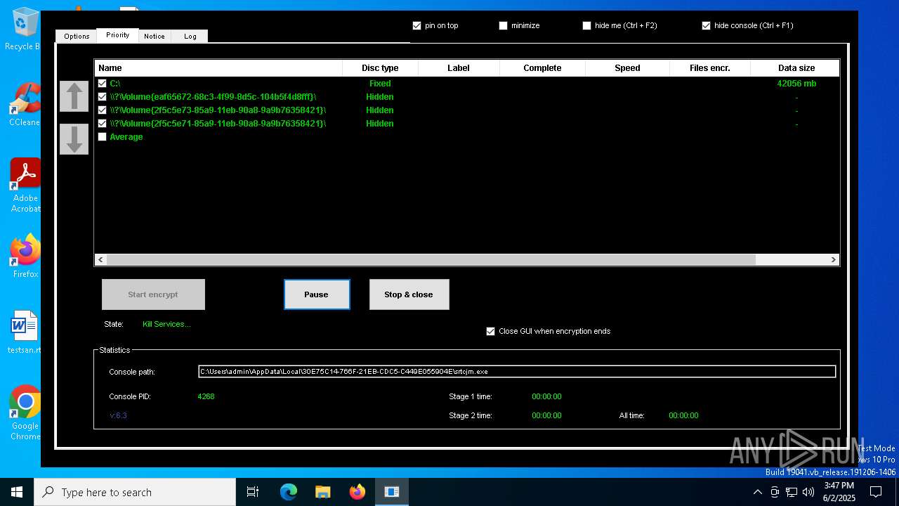Click All time value 00:00:00
899x506 pixels.
[x=683, y=415]
